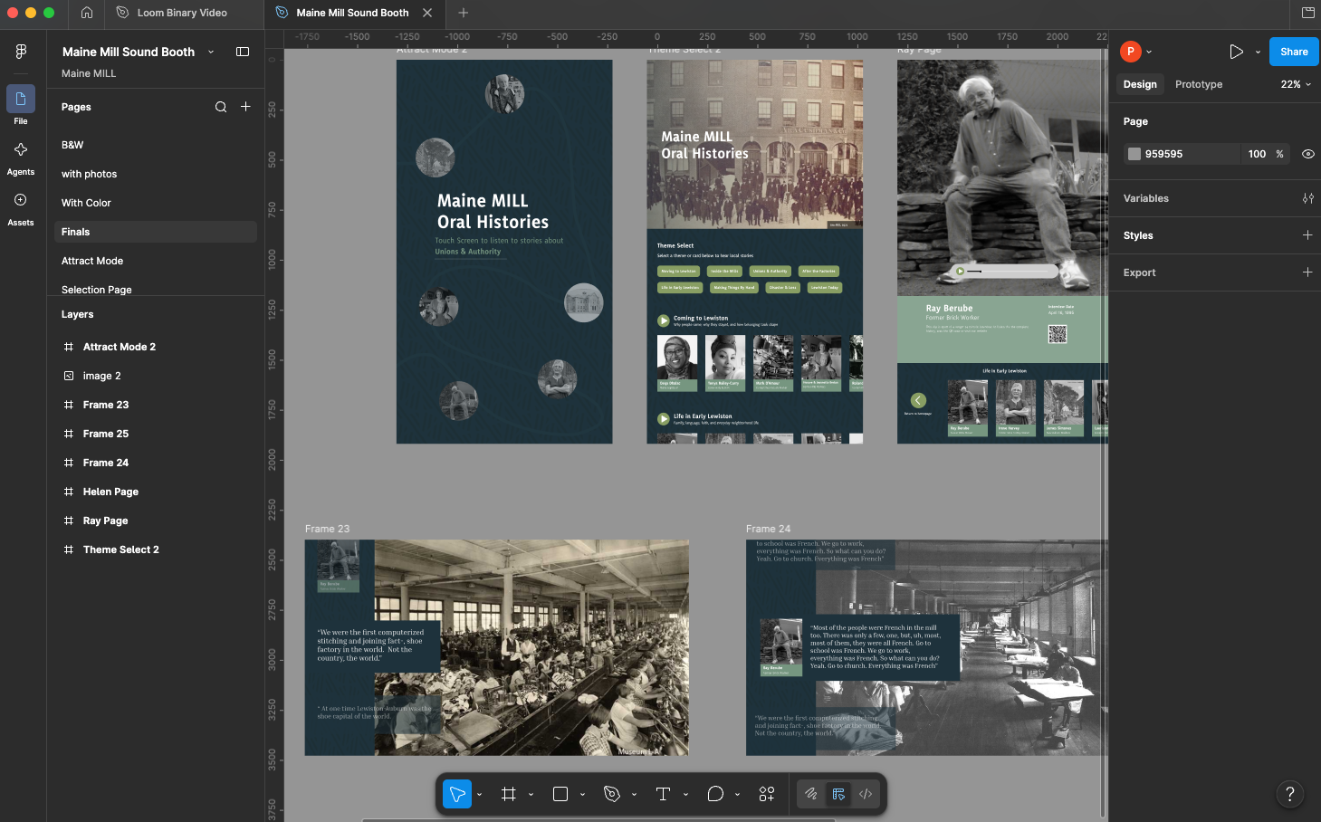Select the Rectangle shape tool
This screenshot has height=822, width=1321.
click(560, 794)
